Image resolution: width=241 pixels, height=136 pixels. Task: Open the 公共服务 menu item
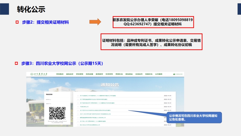(159, 74)
